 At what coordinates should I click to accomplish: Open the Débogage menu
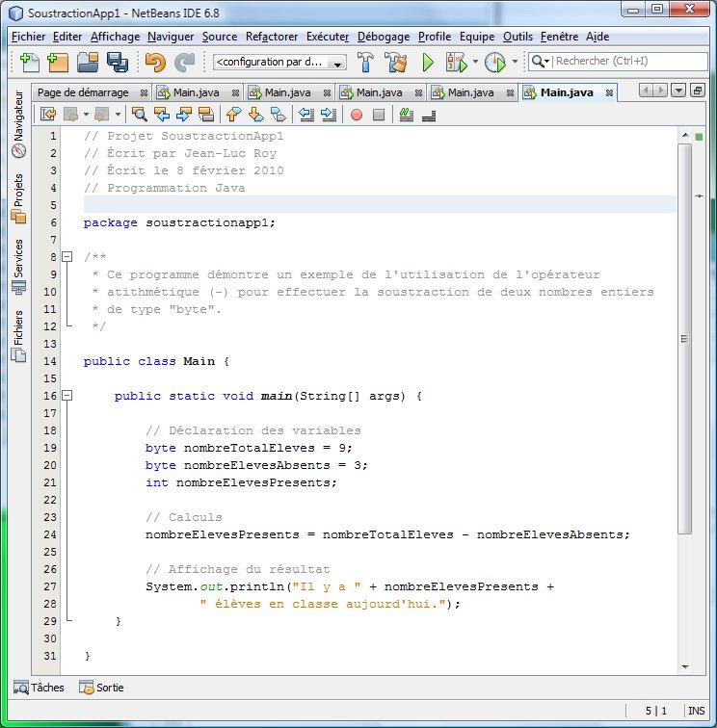pos(384,37)
